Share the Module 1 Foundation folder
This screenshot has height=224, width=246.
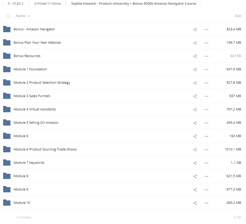click(x=195, y=69)
